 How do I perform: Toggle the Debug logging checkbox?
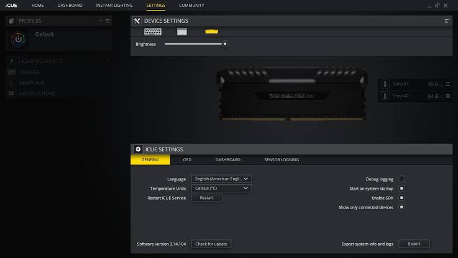402,179
